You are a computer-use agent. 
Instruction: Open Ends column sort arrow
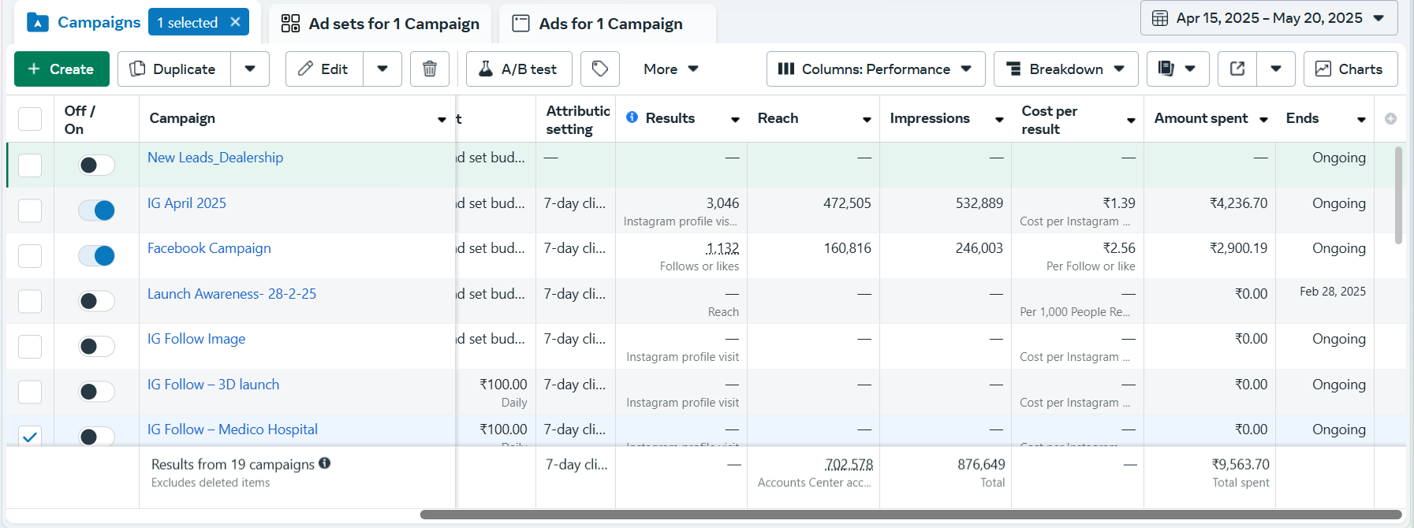click(x=1361, y=120)
